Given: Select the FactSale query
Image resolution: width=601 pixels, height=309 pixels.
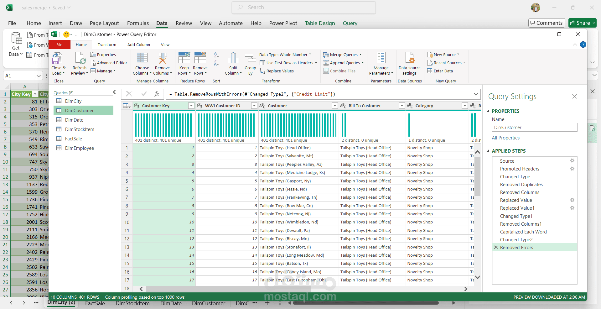Looking at the screenshot, I should tap(73, 139).
